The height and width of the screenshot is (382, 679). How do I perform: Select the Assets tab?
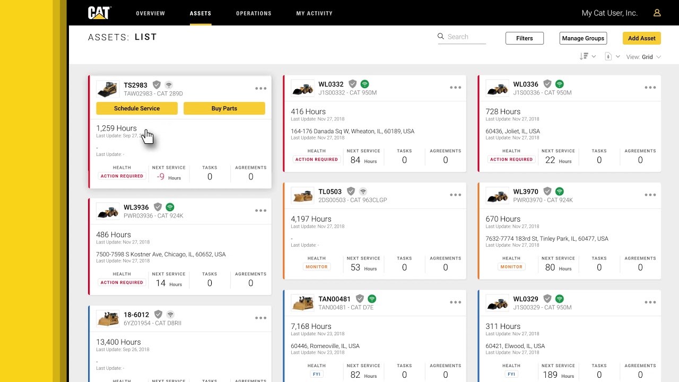coord(201,13)
